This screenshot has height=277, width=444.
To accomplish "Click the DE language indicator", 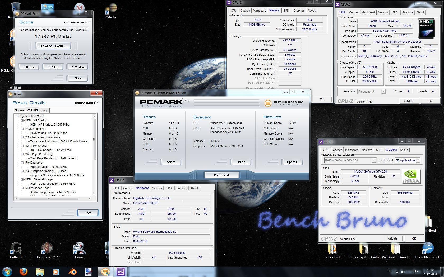I will click(389, 271).
